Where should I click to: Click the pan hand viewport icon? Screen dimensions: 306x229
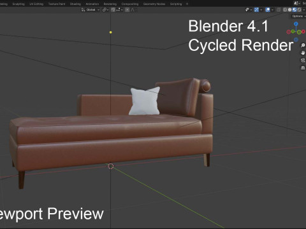303,53
